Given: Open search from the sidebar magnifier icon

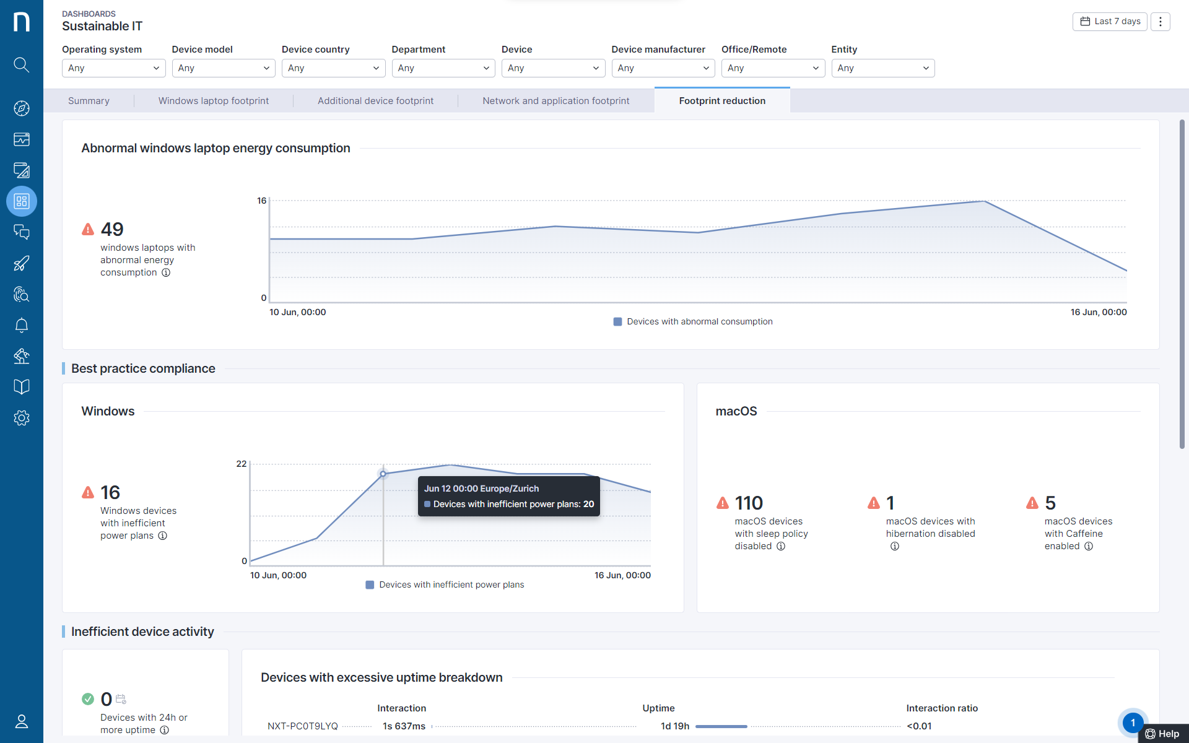Looking at the screenshot, I should click(22, 64).
